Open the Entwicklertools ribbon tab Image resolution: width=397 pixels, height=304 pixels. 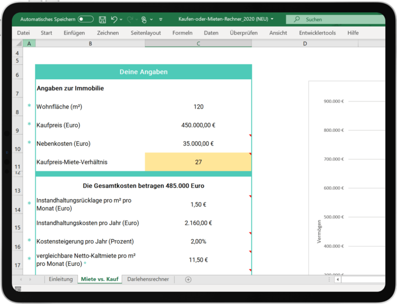click(x=317, y=33)
